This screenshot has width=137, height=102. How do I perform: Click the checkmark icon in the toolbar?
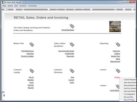[124, 9]
